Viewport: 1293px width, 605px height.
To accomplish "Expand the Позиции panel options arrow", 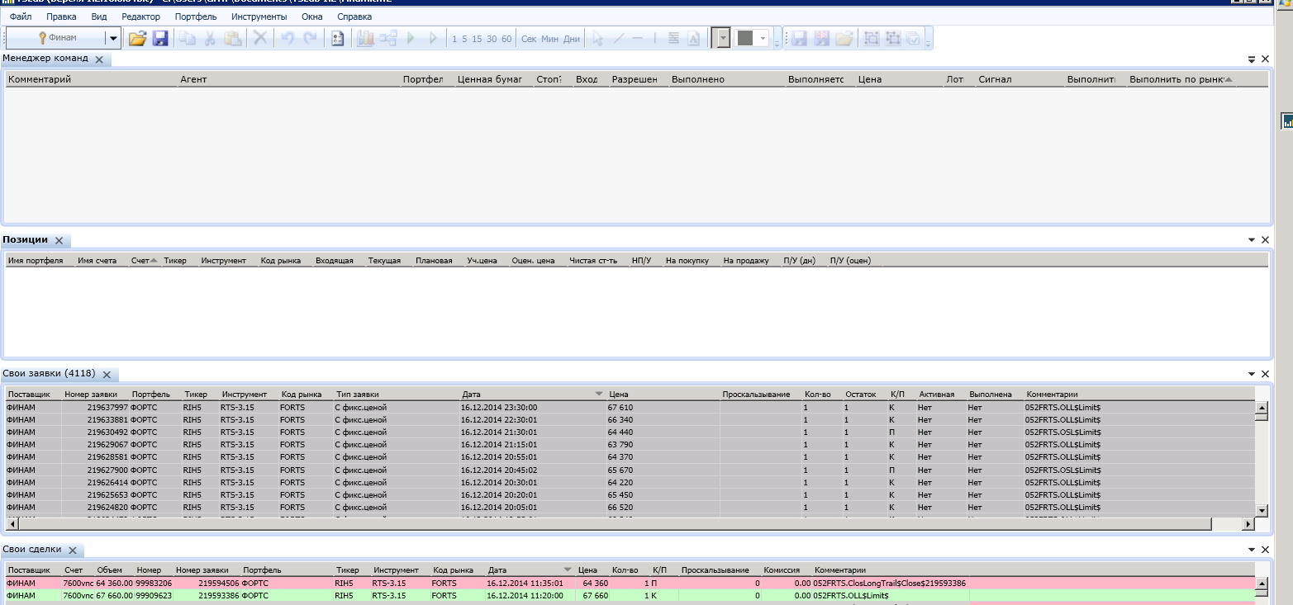I will (x=1252, y=240).
